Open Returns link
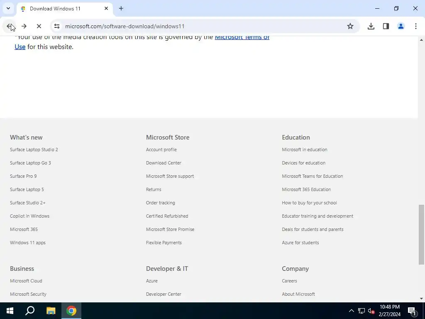425x319 pixels. tap(154, 189)
